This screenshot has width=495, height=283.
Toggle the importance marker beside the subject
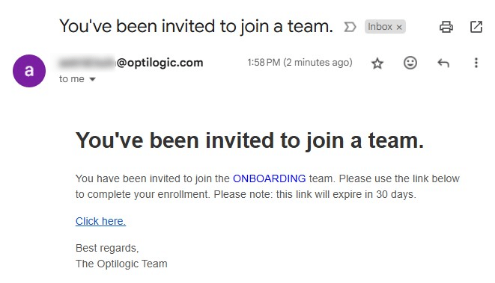click(350, 27)
